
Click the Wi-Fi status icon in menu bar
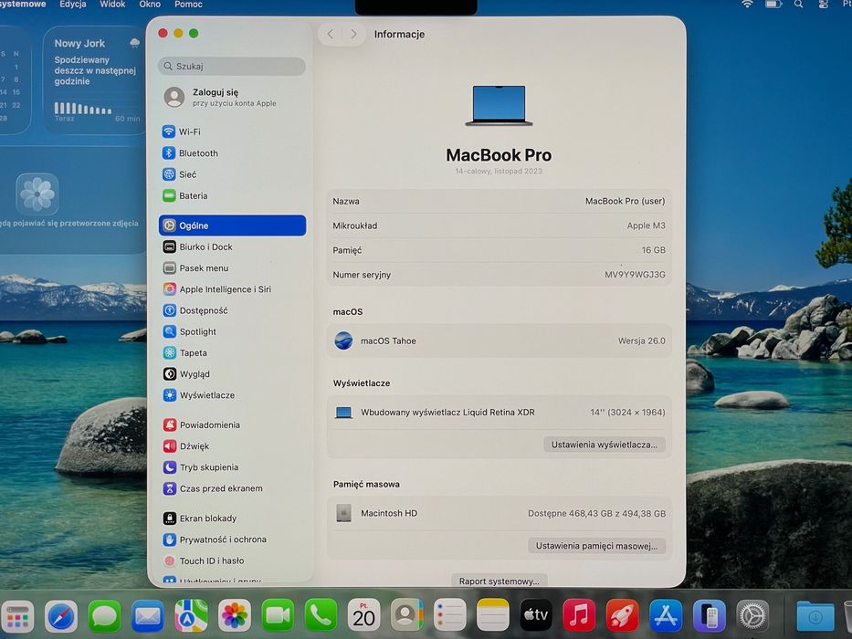pos(748,4)
